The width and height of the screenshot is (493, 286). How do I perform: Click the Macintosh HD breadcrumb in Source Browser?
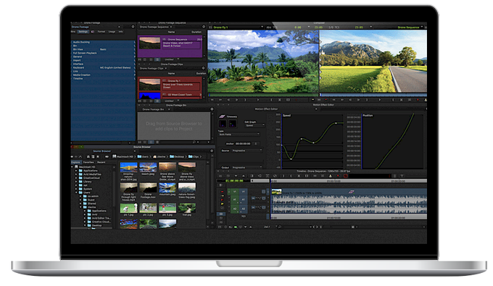pos(123,156)
